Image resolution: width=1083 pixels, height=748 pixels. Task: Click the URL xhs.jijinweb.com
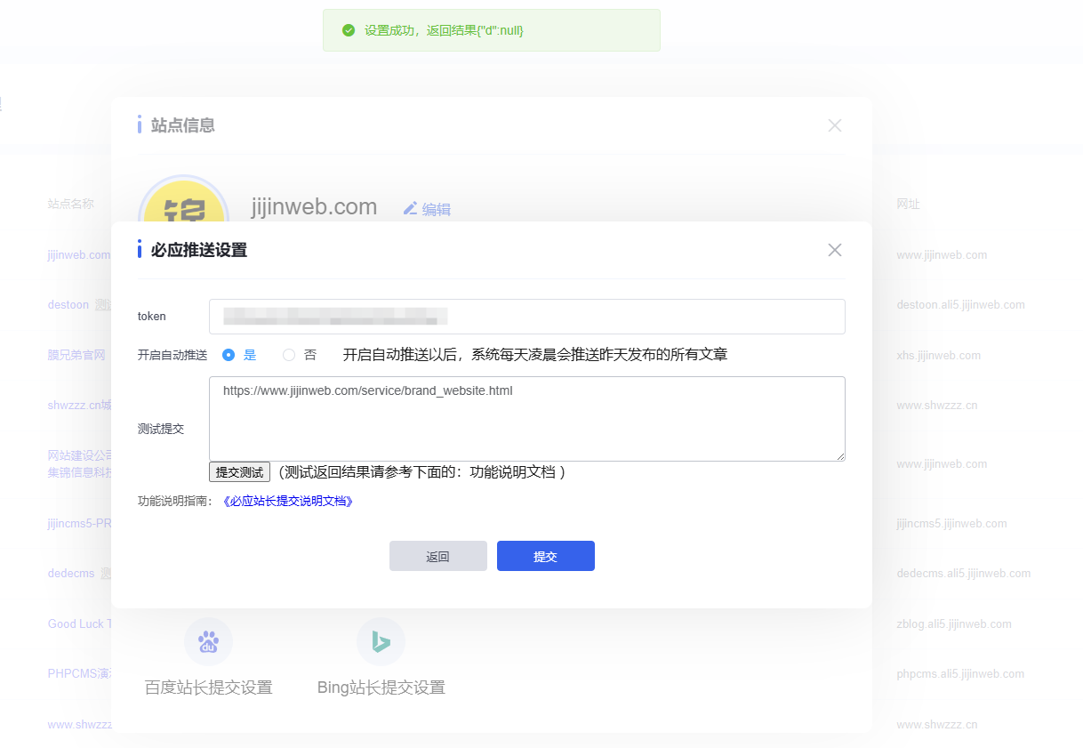pyautogui.click(x=938, y=355)
